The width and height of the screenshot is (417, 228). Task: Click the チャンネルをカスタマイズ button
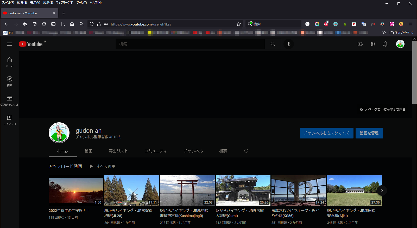[x=326, y=133]
